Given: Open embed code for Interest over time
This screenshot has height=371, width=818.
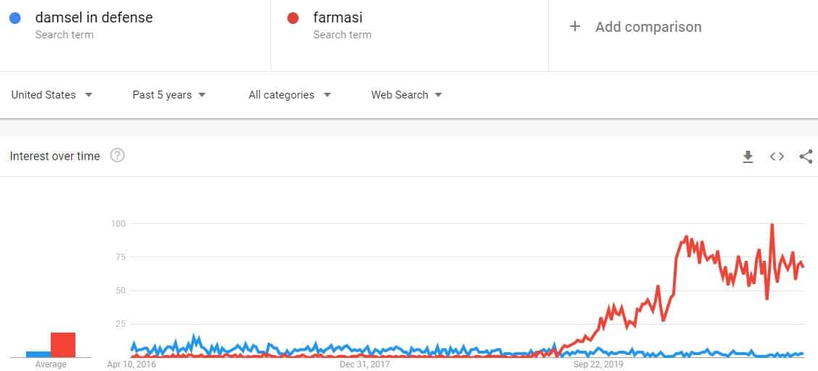Looking at the screenshot, I should pyautogui.click(x=777, y=157).
